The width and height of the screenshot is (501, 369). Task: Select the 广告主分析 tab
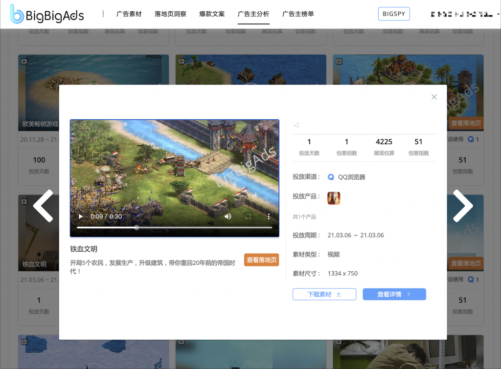pyautogui.click(x=253, y=14)
